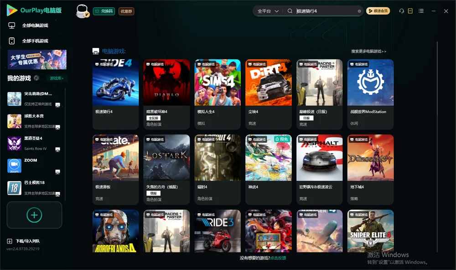Open the 巅峰极速 (日服) card
The width and height of the screenshot is (456, 270).
(320, 94)
